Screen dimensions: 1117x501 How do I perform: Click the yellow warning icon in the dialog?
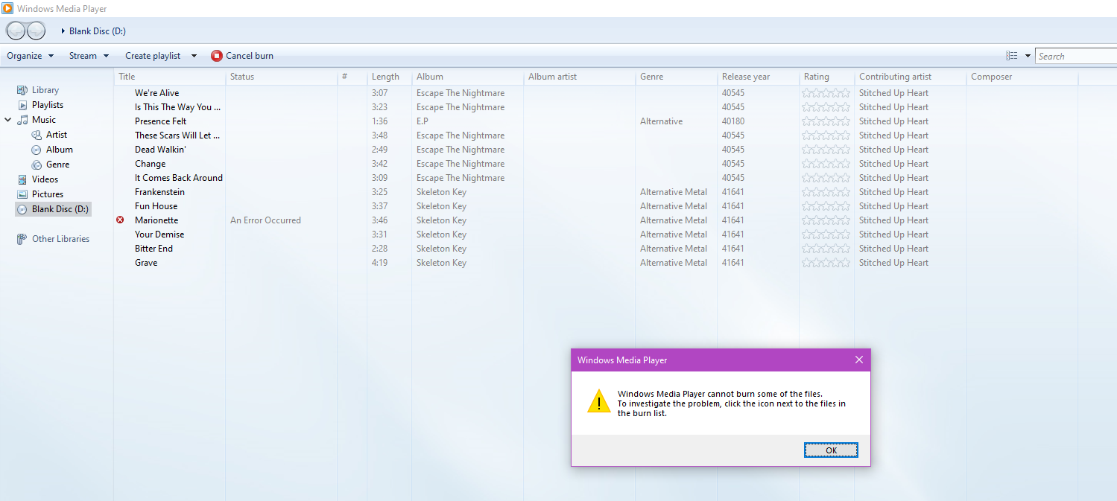click(599, 401)
